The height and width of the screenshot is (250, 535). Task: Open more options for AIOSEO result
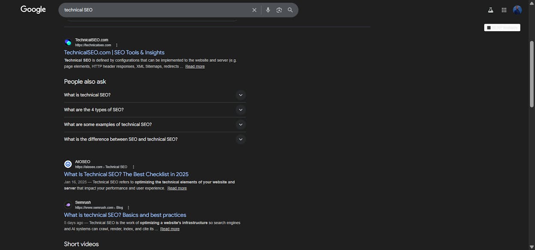133,167
